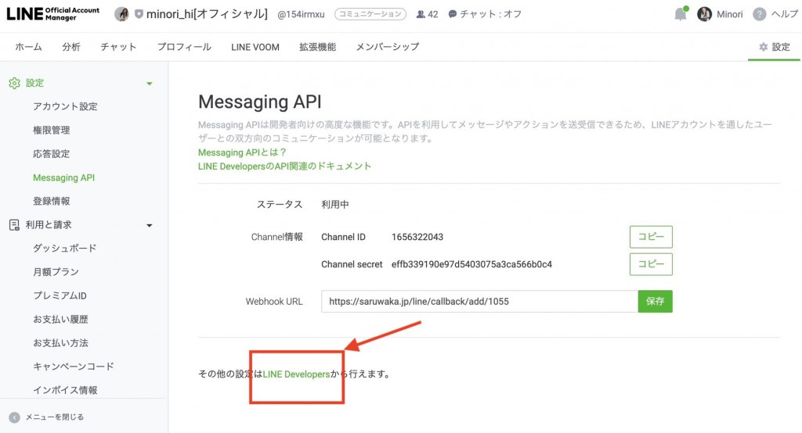Copy the Channel secret with its コピー button
Viewport: 802px width, 433px height.
pos(651,264)
